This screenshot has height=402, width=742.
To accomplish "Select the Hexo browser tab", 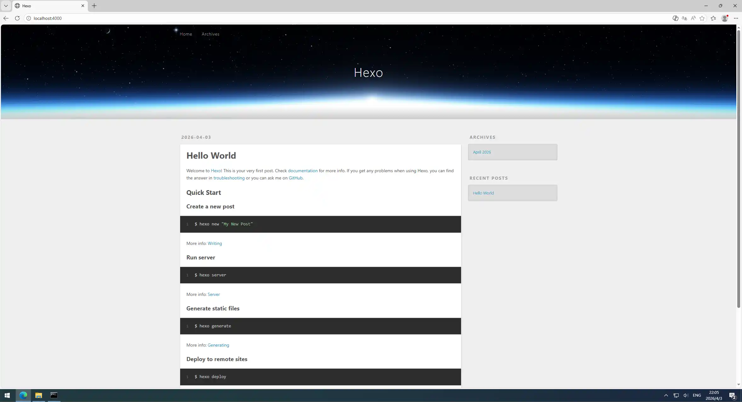I will point(50,6).
